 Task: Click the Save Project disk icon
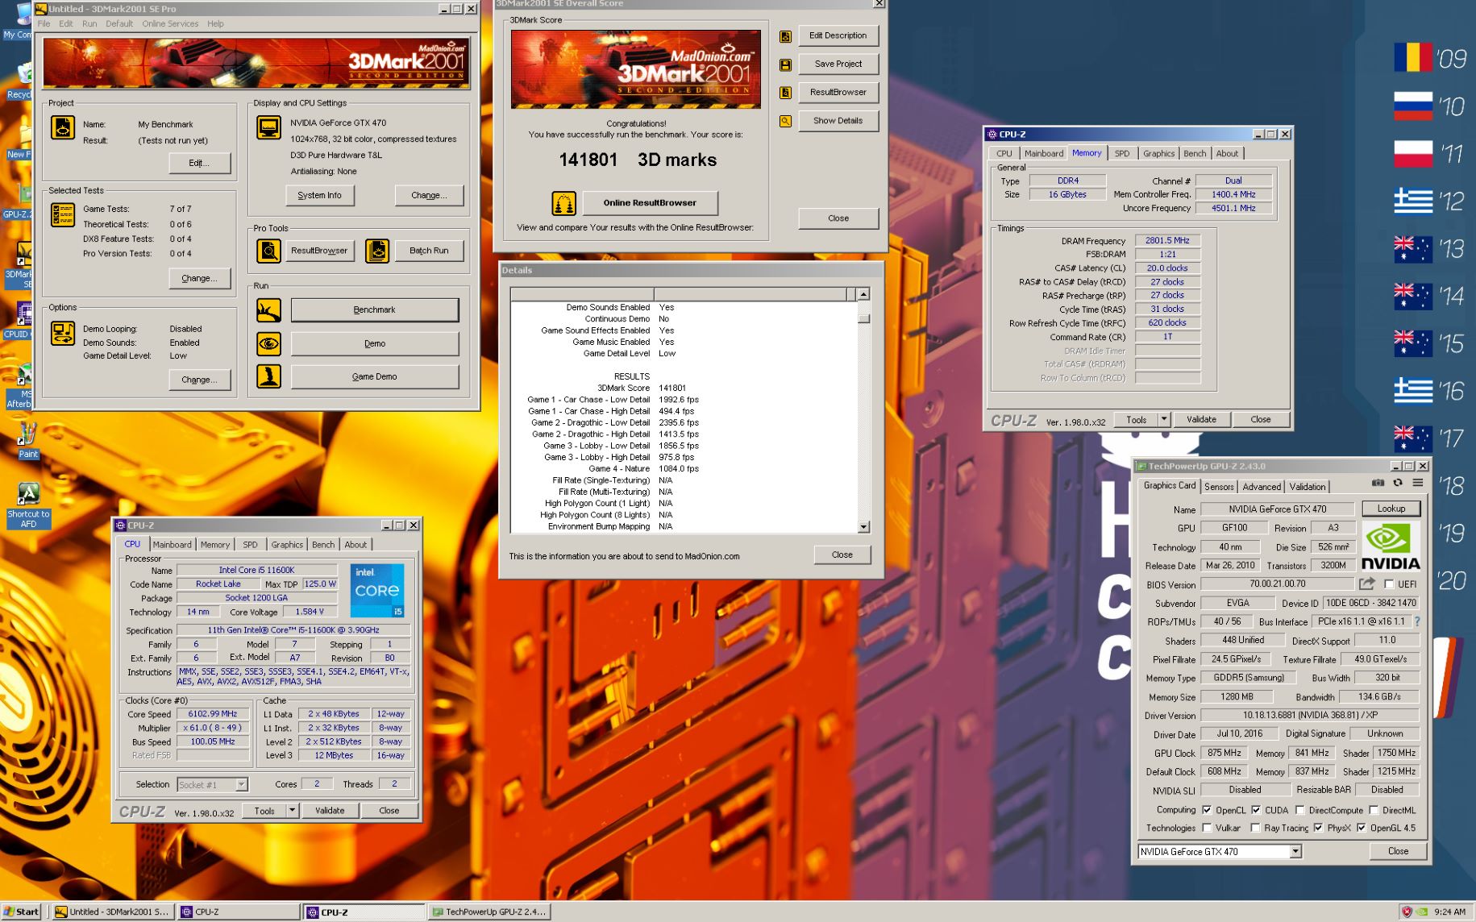(785, 64)
